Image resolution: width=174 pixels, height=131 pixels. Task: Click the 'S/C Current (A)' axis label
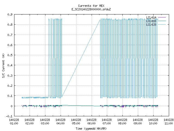coord(4,65)
